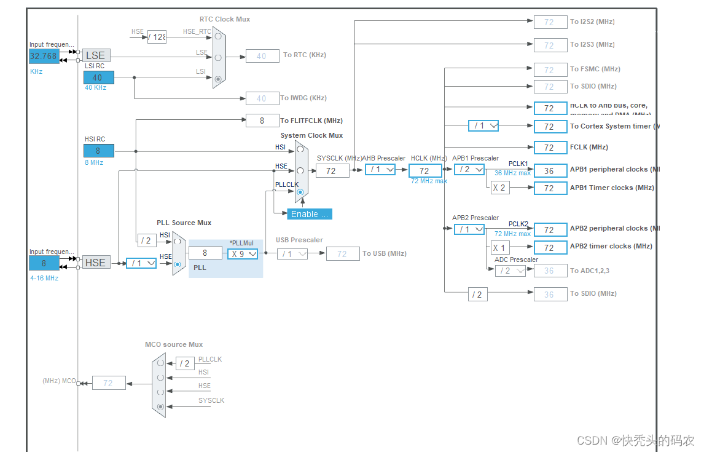Select HSI in the MCO source Mux
The height and width of the screenshot is (452, 704).
pos(161,378)
